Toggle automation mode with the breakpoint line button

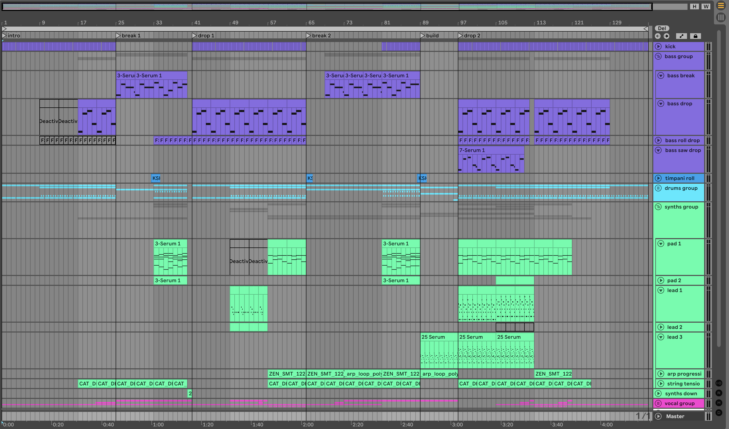tap(682, 36)
